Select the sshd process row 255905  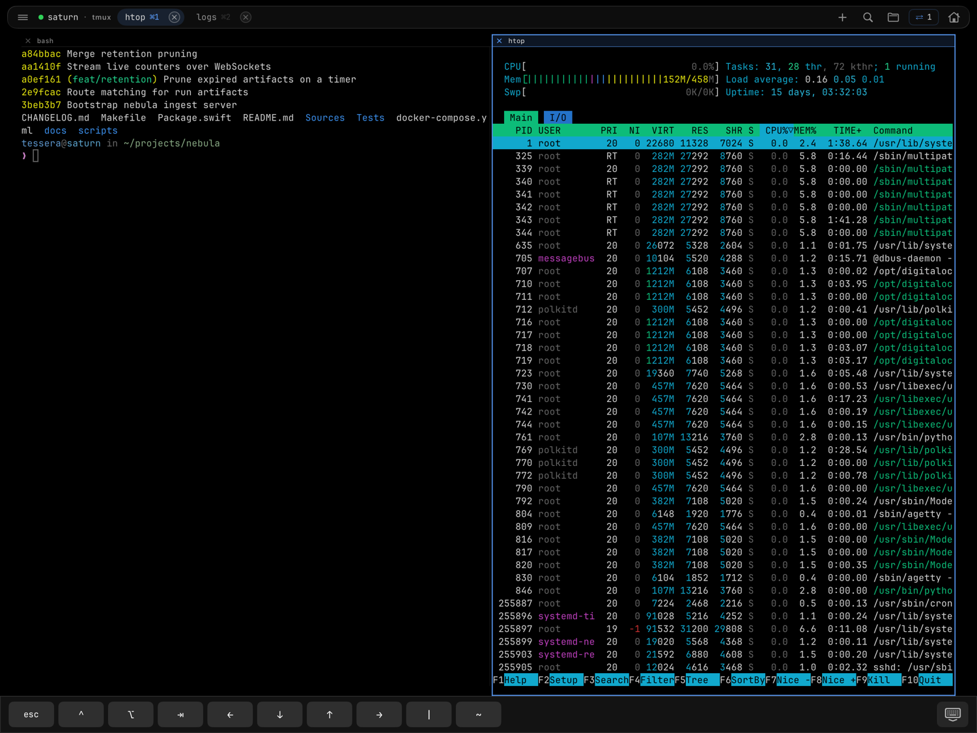(722, 668)
